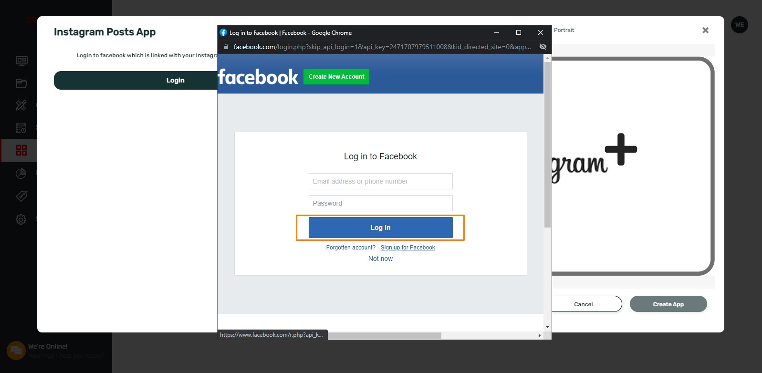Open the media folder icon in the sidebar
The width and height of the screenshot is (762, 373).
click(x=21, y=83)
